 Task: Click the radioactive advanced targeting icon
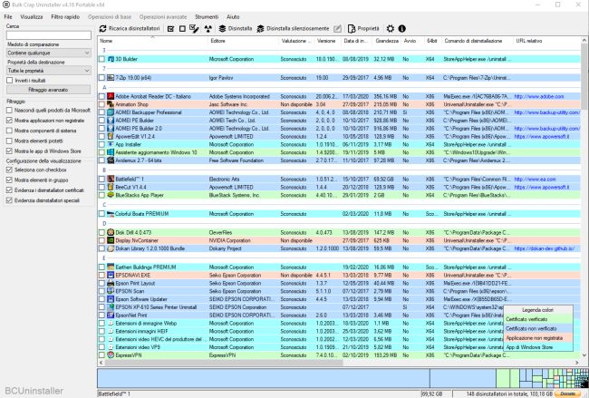(208, 29)
